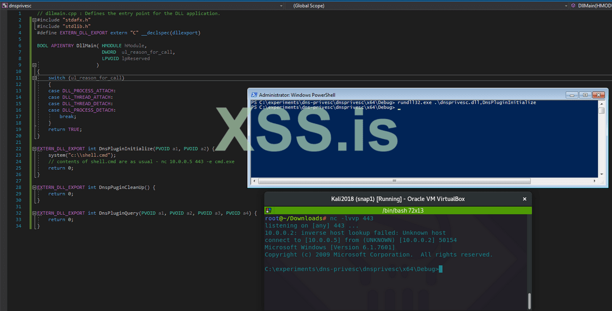Click the DllMain member icon in navigation bar
Screen dimensions: 612x311
tap(573, 6)
